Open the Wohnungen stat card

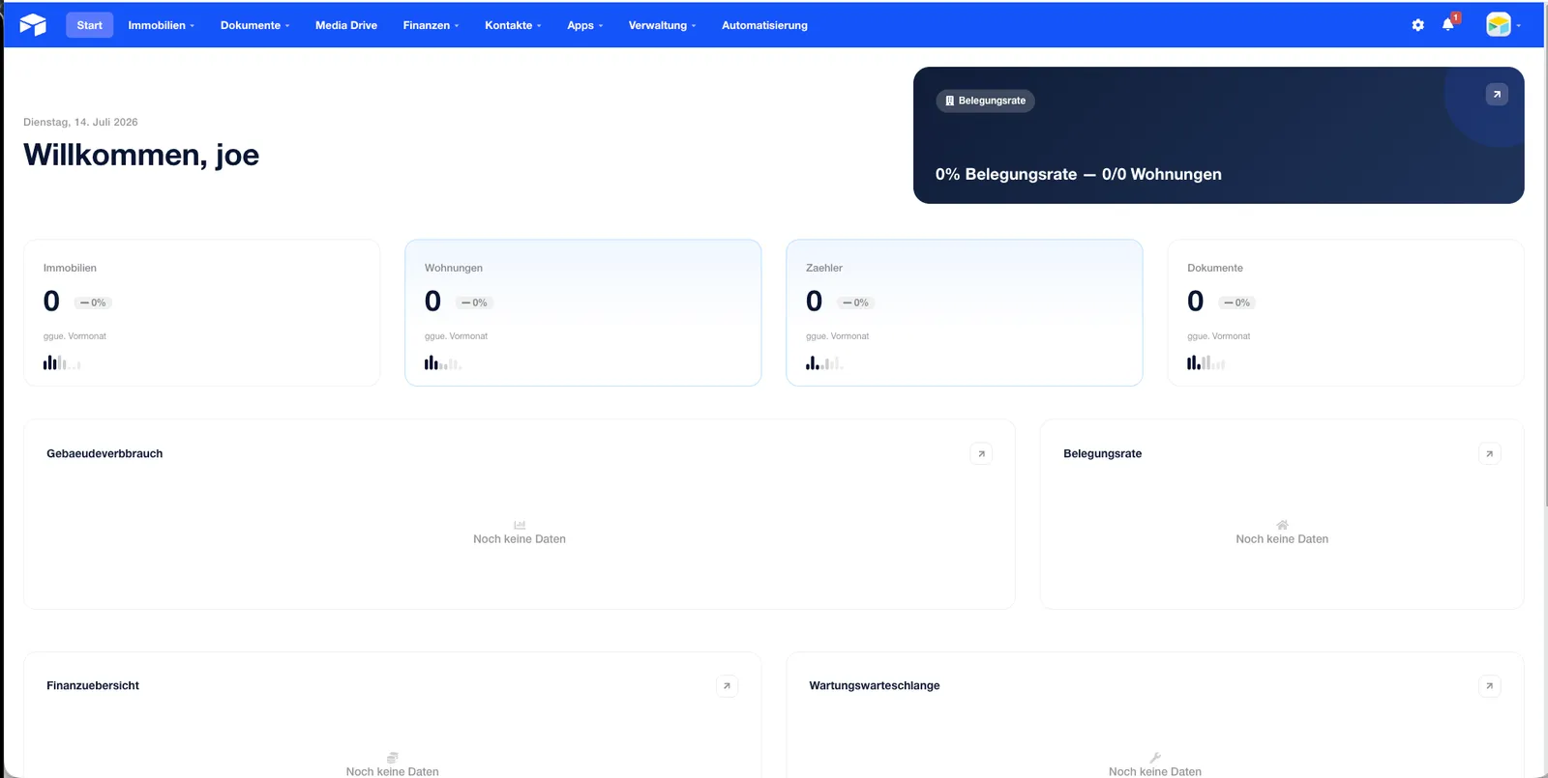tap(582, 313)
